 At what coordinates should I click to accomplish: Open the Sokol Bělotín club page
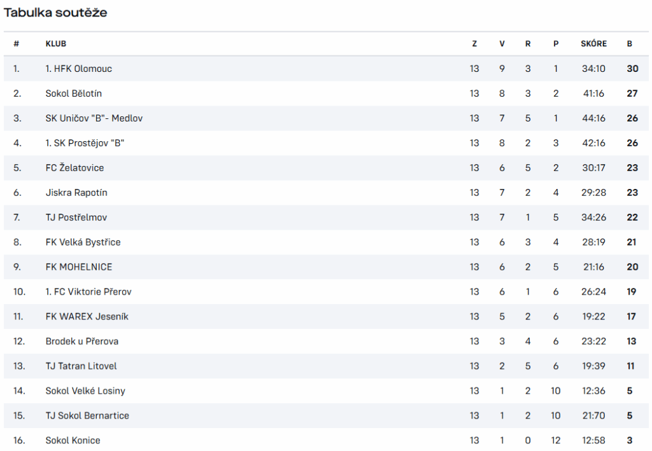74,94
